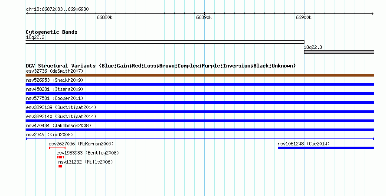Screen dimensions: 386x196
Task: Click the Cytogenetic Bands track title
Action: pos(52,32)
